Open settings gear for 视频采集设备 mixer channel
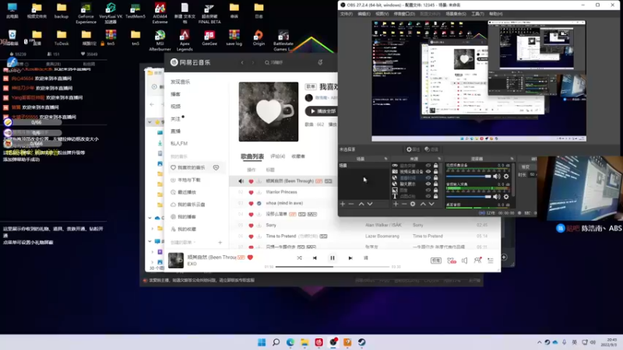 [506, 177]
